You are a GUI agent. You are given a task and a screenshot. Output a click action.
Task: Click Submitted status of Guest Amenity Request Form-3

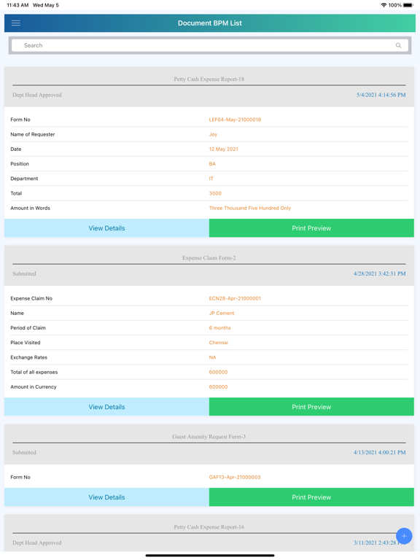click(24, 452)
